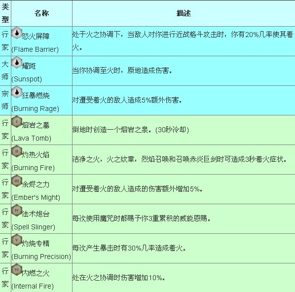Click the (Burning Rage) name text
Viewport: 295px width, 292px height.
pos(35,109)
